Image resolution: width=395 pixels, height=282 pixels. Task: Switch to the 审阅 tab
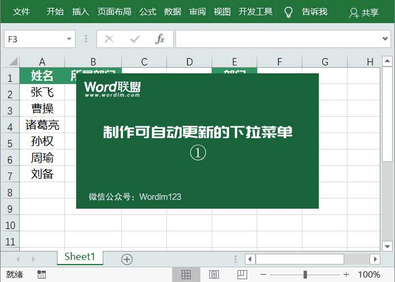[197, 12]
